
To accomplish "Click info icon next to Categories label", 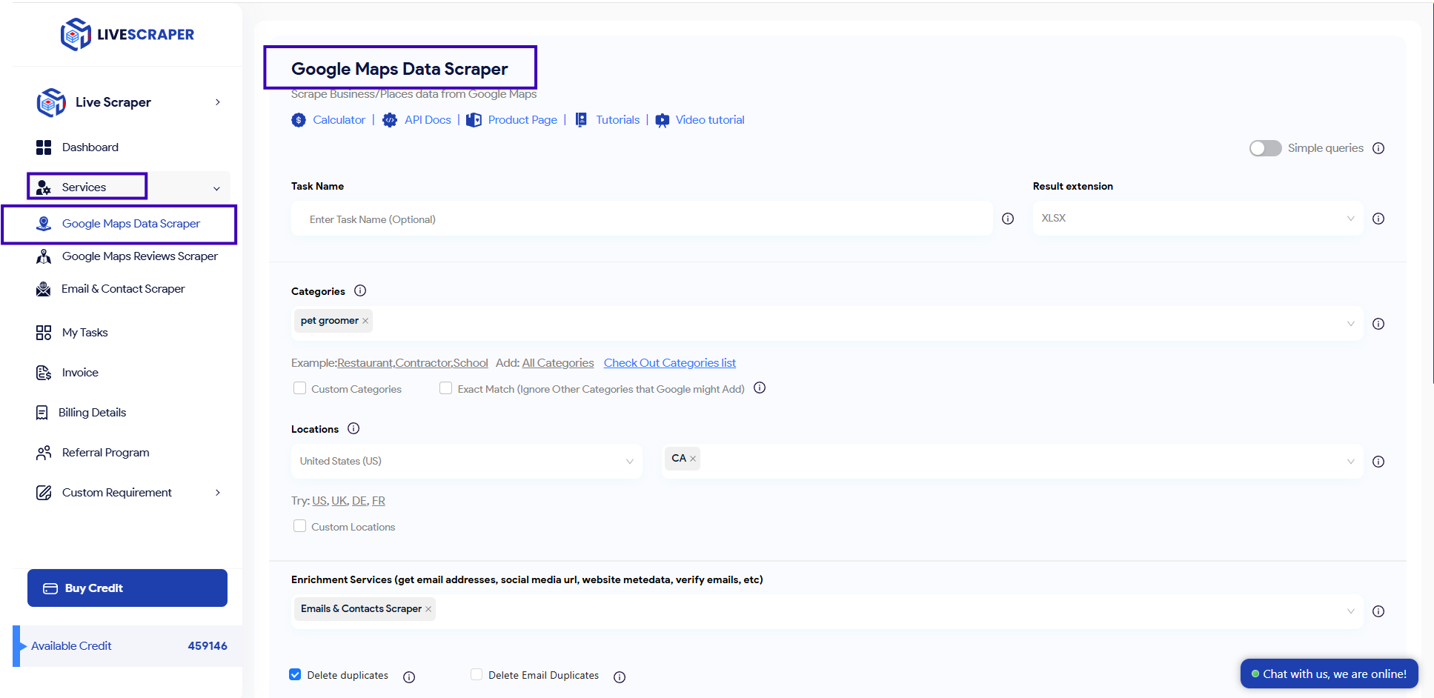I will [360, 290].
